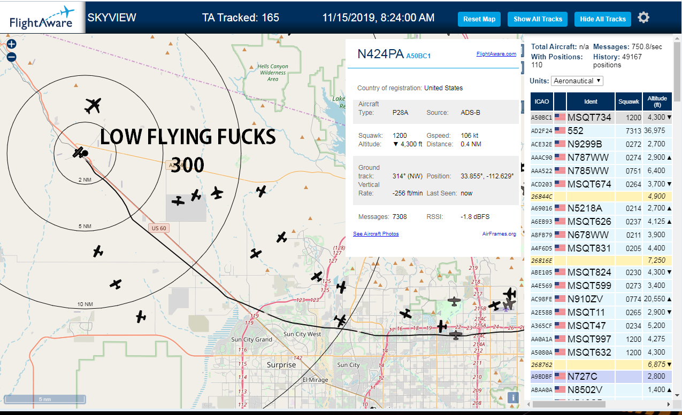682x415 pixels.
Task: Click the N424PA callsign in the info panel
Action: [x=380, y=54]
